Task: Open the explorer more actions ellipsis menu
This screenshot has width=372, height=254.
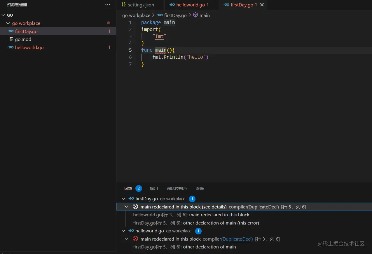Action: (108, 5)
